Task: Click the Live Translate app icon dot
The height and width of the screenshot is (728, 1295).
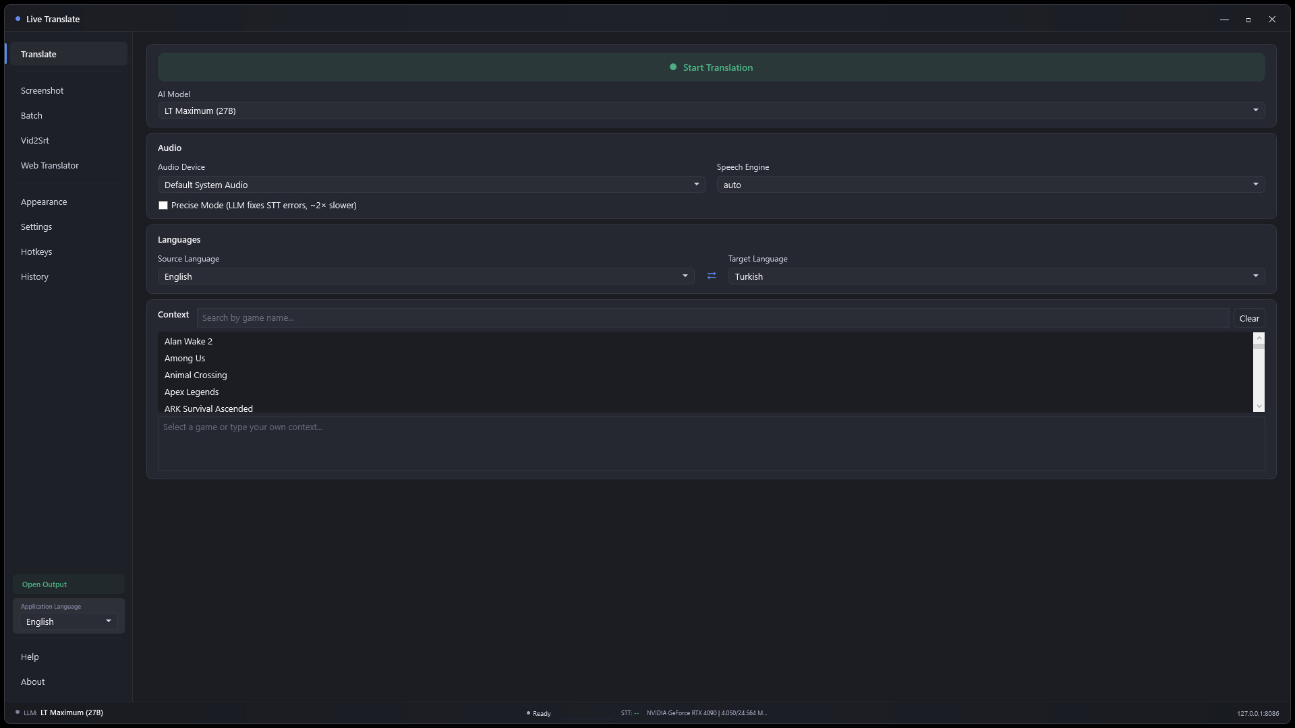Action: (x=18, y=19)
